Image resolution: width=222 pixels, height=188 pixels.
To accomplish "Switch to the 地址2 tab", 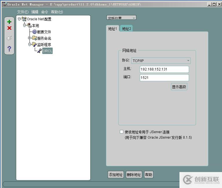I will coord(126,29).
